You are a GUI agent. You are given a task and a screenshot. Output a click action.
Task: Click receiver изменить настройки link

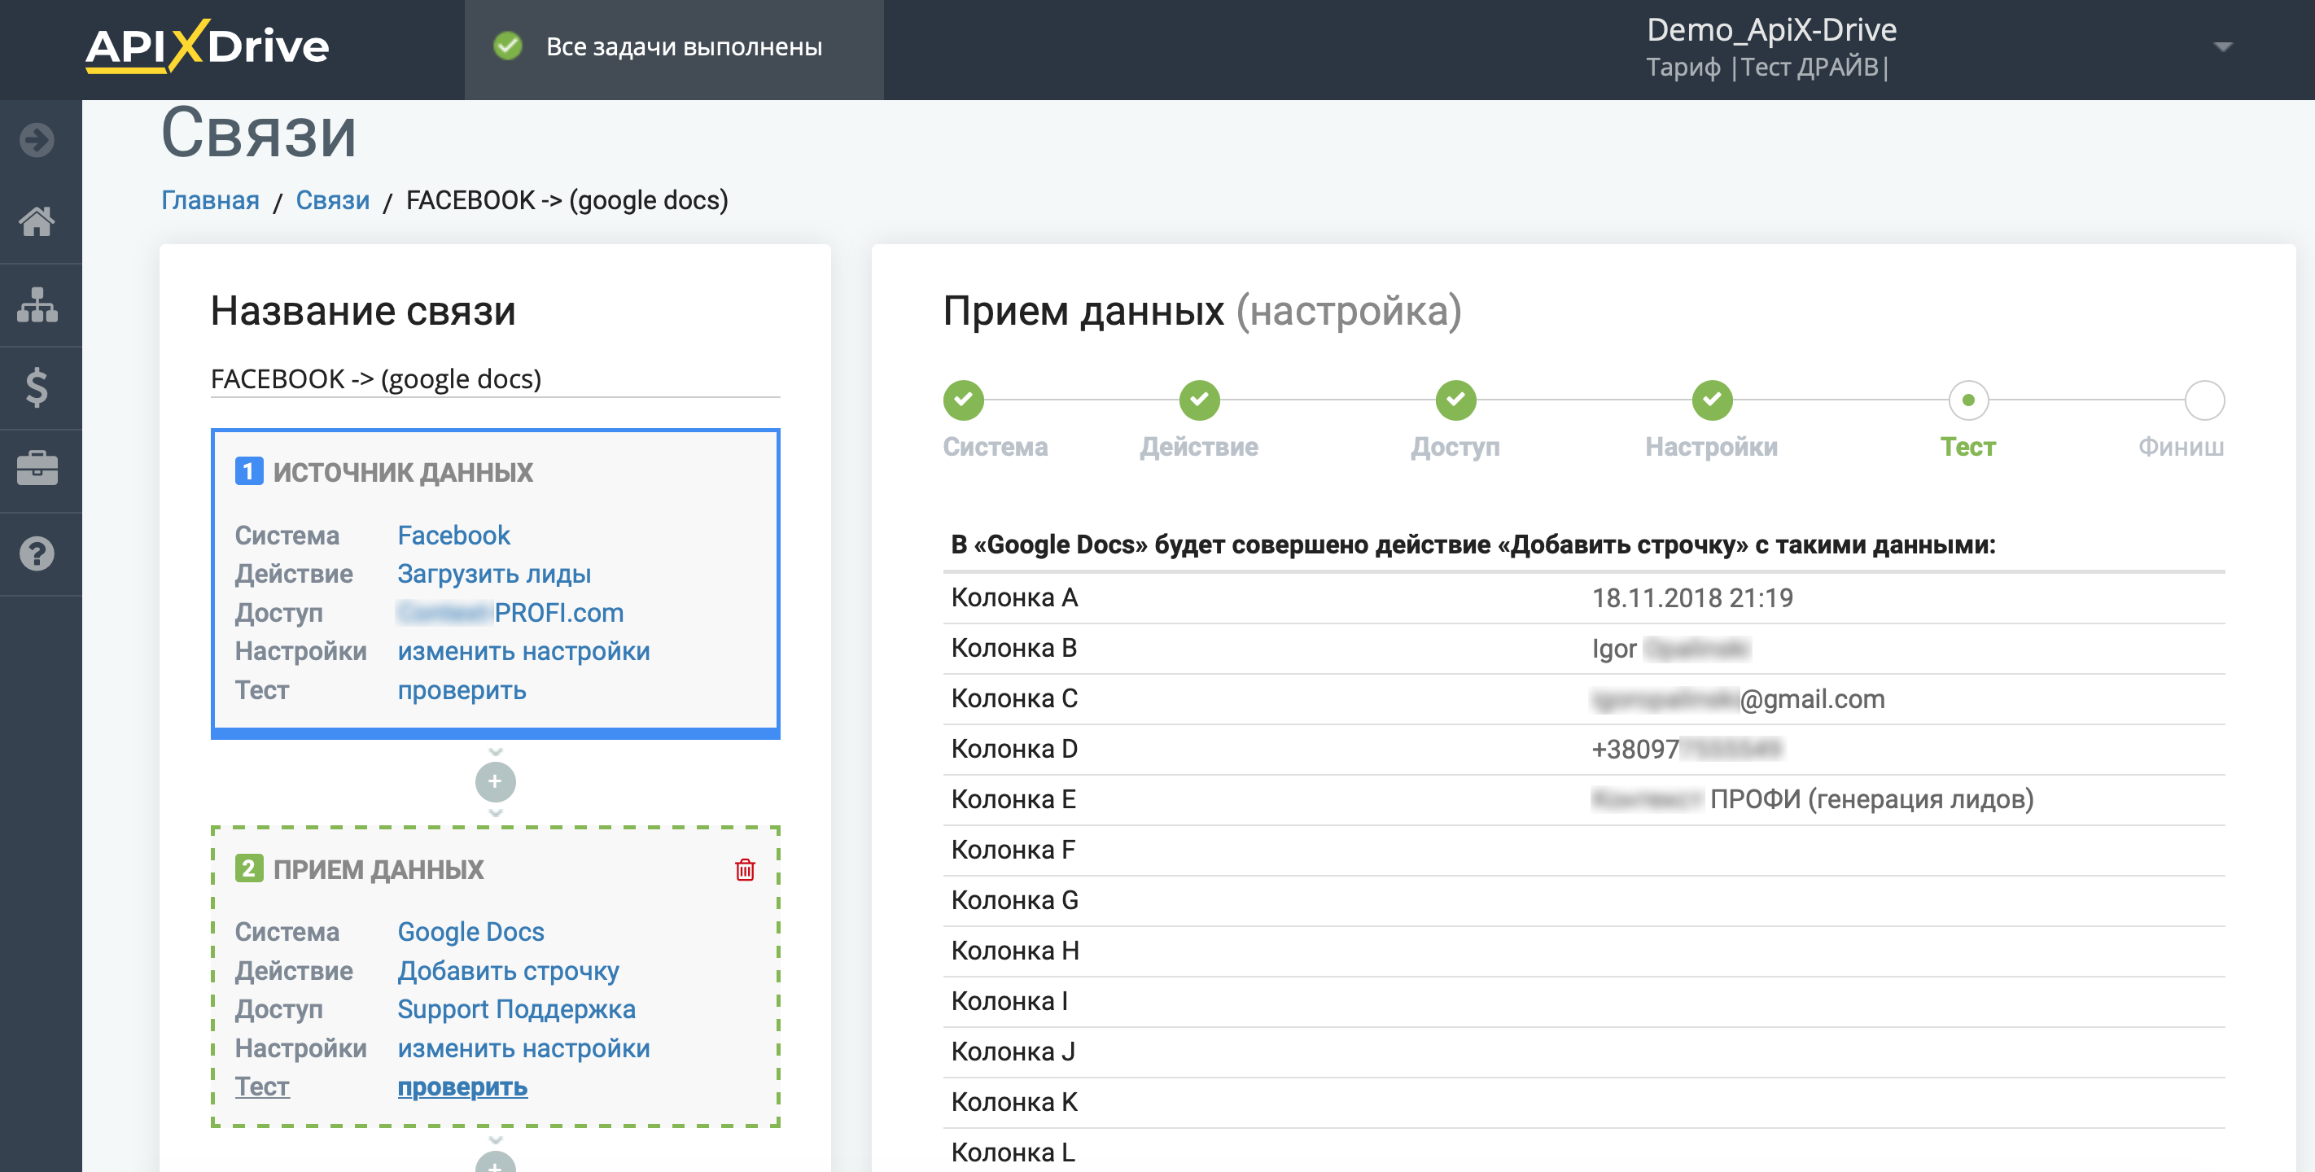point(524,1049)
